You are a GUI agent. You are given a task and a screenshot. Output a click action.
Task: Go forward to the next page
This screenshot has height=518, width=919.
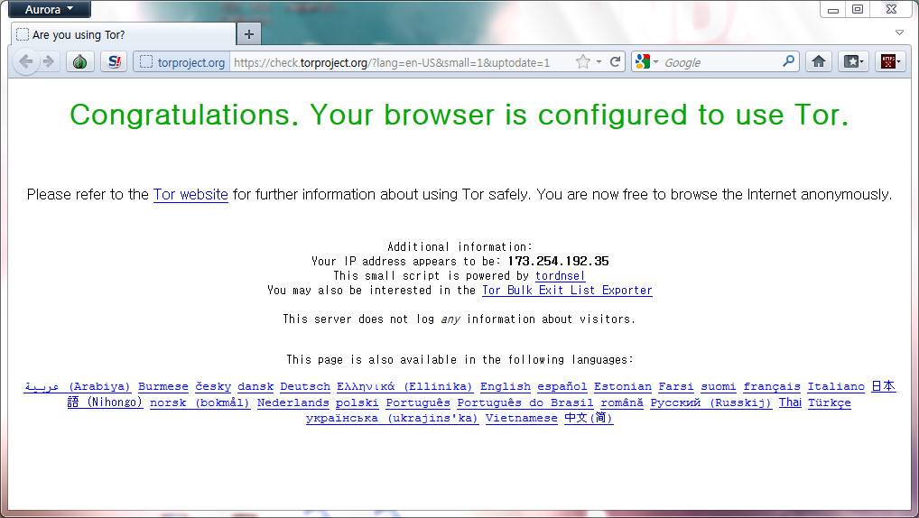[x=50, y=61]
